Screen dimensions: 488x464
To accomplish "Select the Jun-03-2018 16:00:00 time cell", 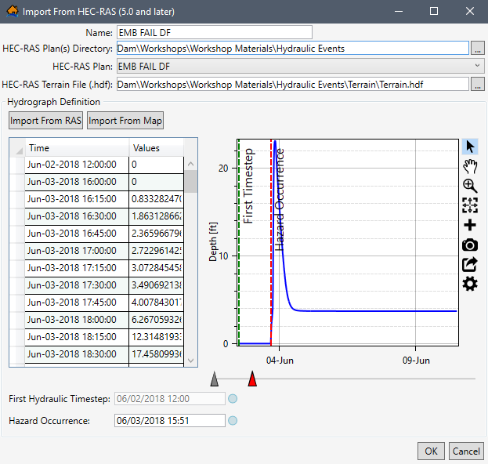I will coord(77,182).
